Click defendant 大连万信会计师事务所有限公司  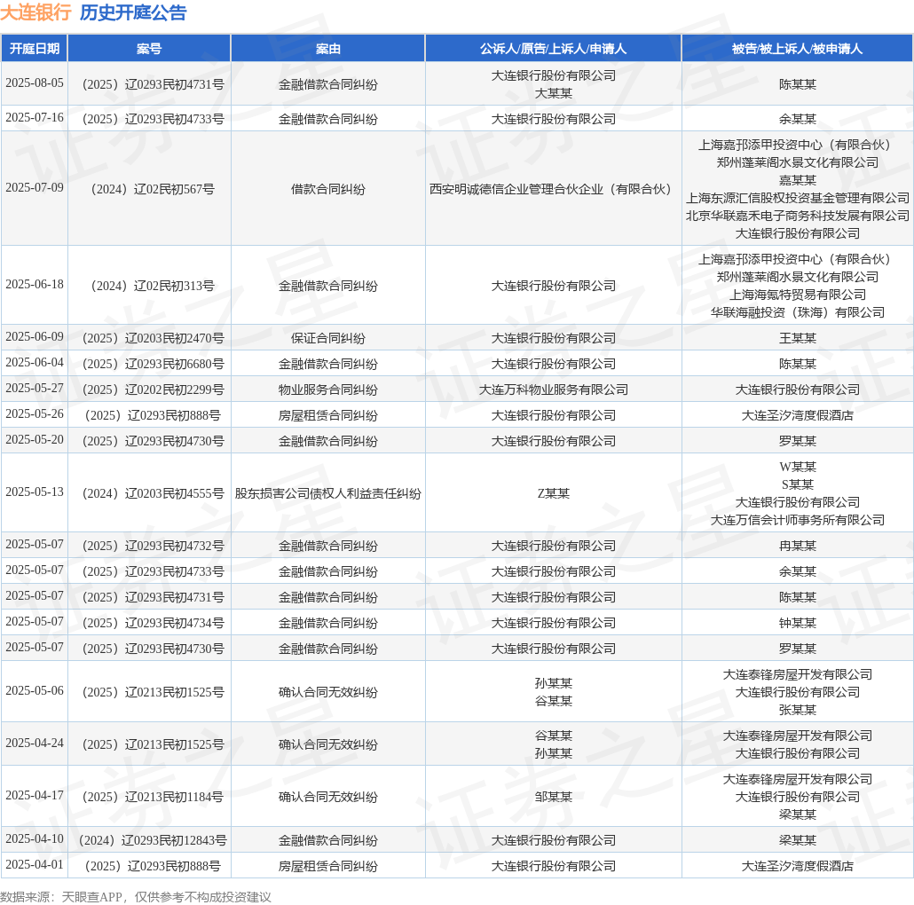coord(798,520)
